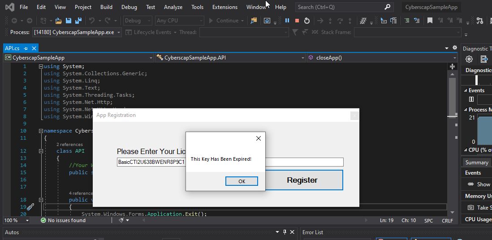
Task: Click the Find in Files icon
Action: pos(254,21)
